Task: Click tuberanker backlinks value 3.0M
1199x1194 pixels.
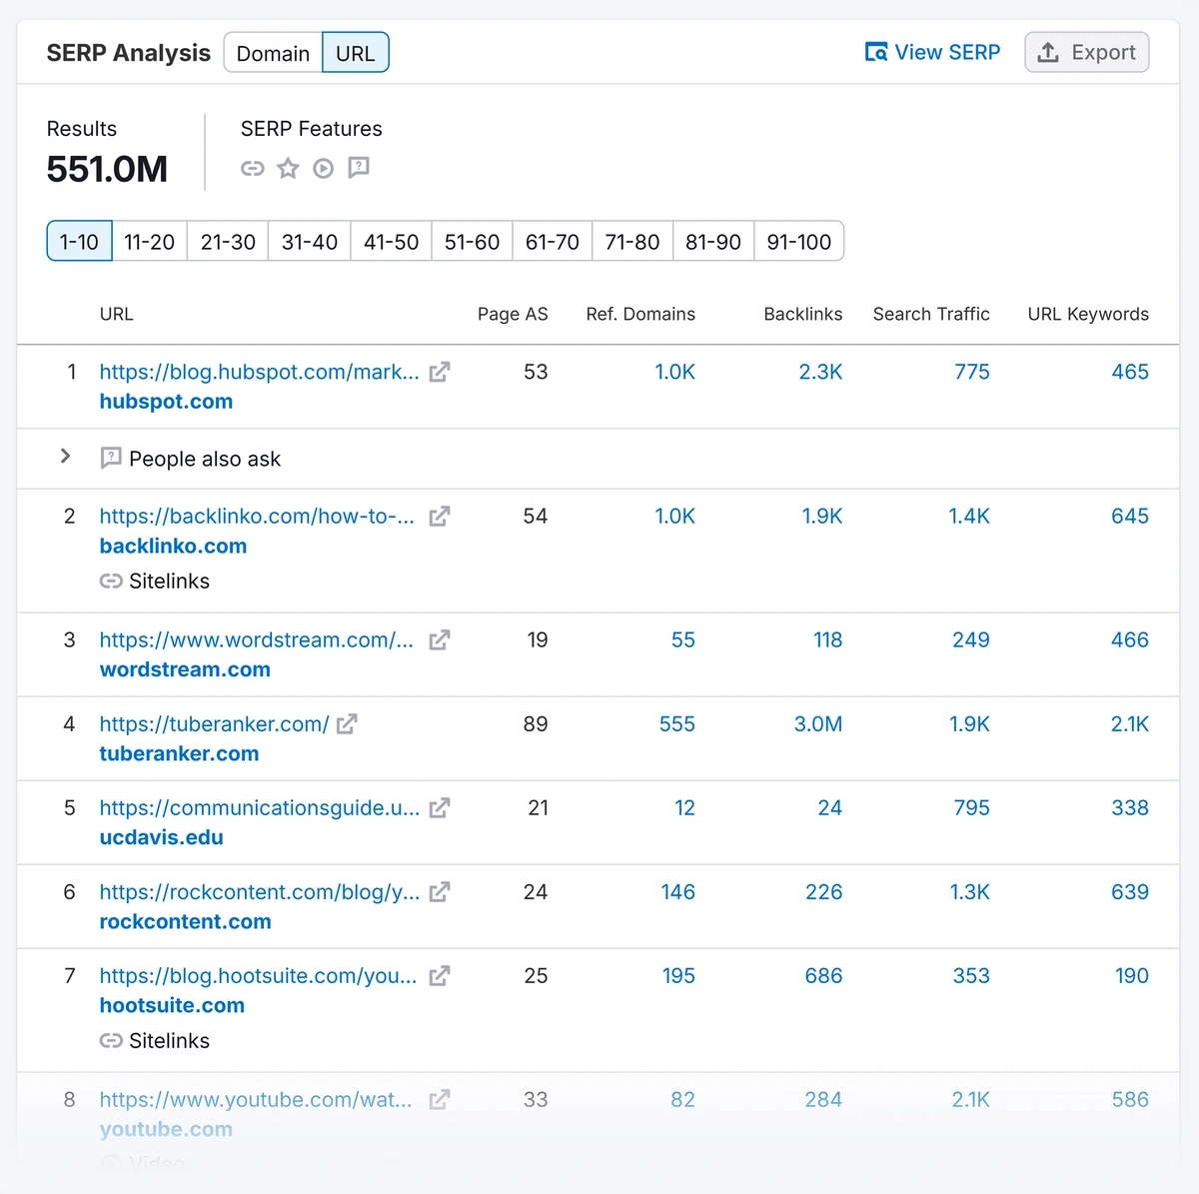Action: point(818,724)
